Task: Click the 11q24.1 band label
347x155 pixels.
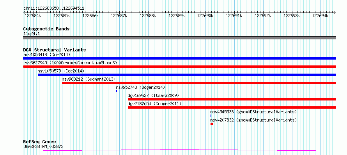Action: click(x=32, y=34)
